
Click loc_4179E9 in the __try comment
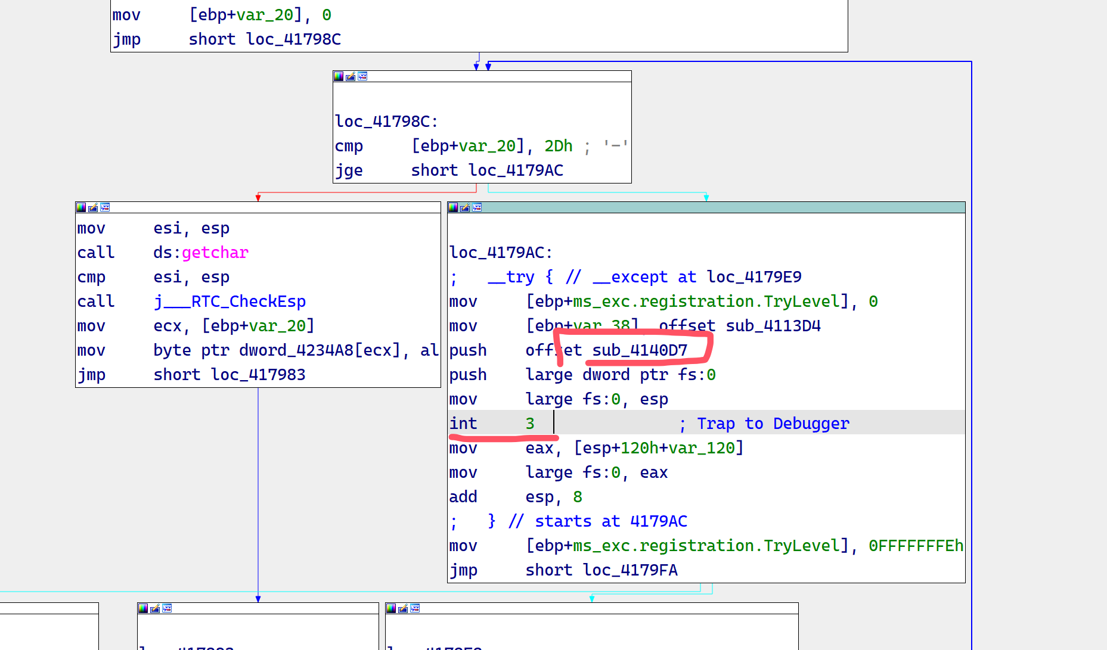(x=754, y=277)
